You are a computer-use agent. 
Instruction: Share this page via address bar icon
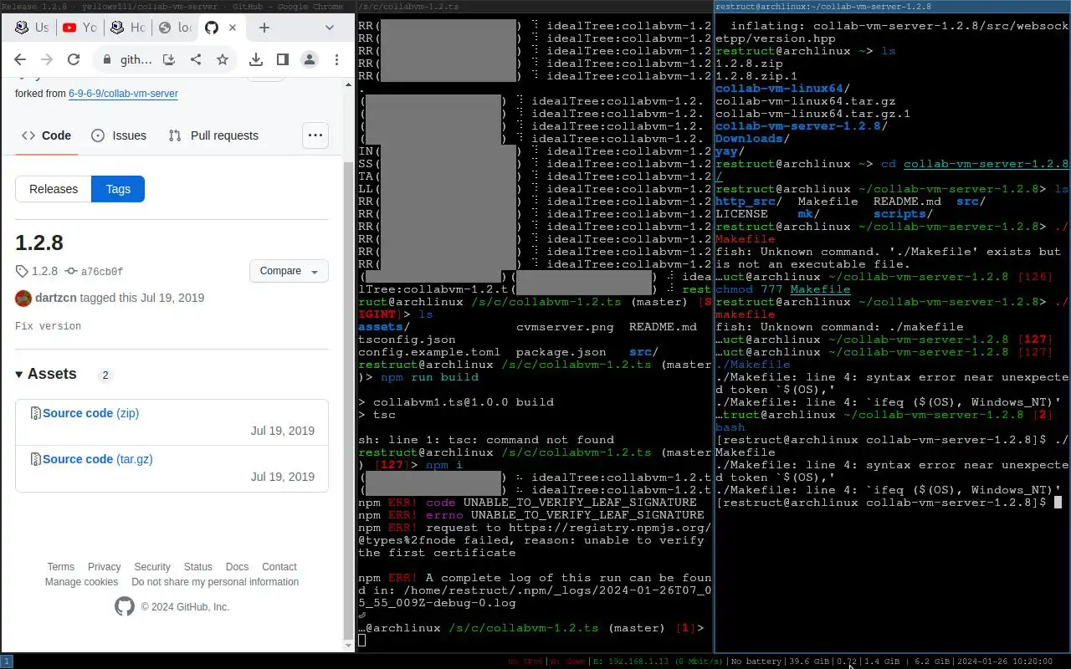[x=196, y=59]
